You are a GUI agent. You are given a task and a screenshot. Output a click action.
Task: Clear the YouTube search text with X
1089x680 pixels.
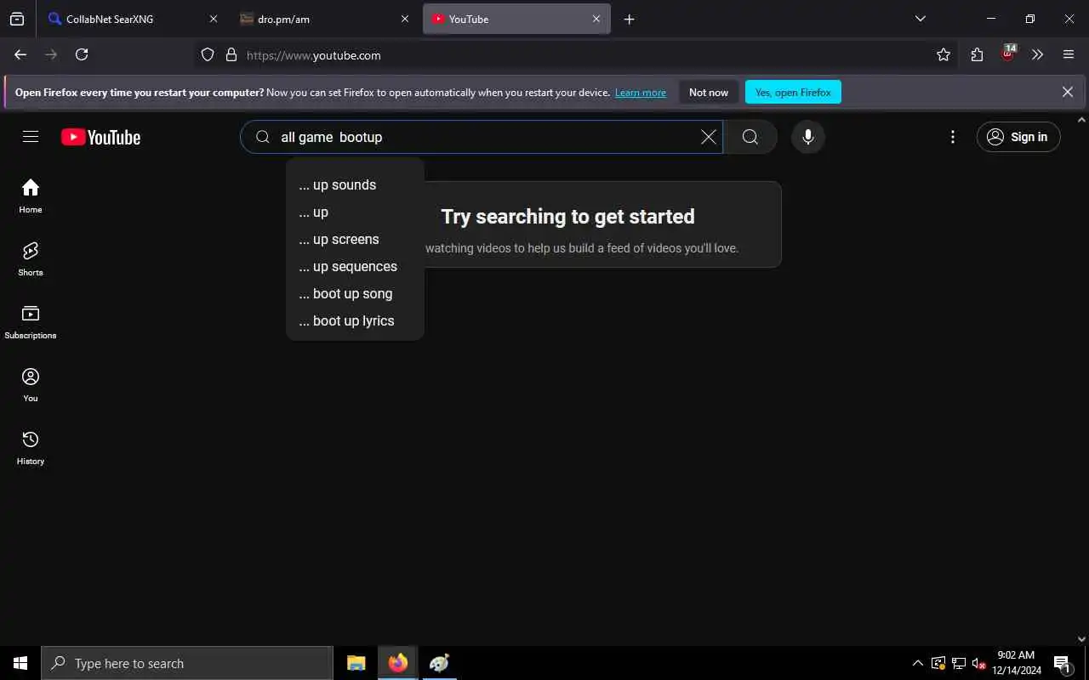coord(708,137)
